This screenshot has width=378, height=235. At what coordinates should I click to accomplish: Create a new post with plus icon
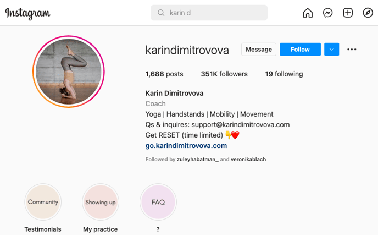[348, 13]
